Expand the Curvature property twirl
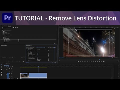Viewport: 120px width, 90px height. [x=27, y=53]
